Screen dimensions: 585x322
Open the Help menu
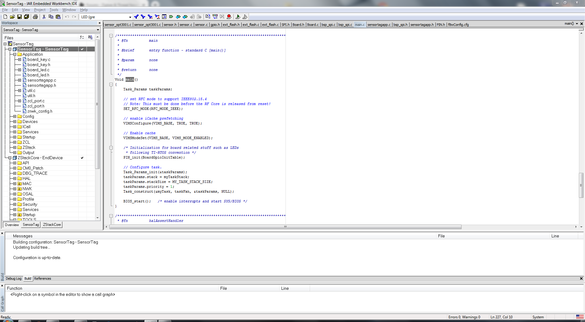coord(84,10)
